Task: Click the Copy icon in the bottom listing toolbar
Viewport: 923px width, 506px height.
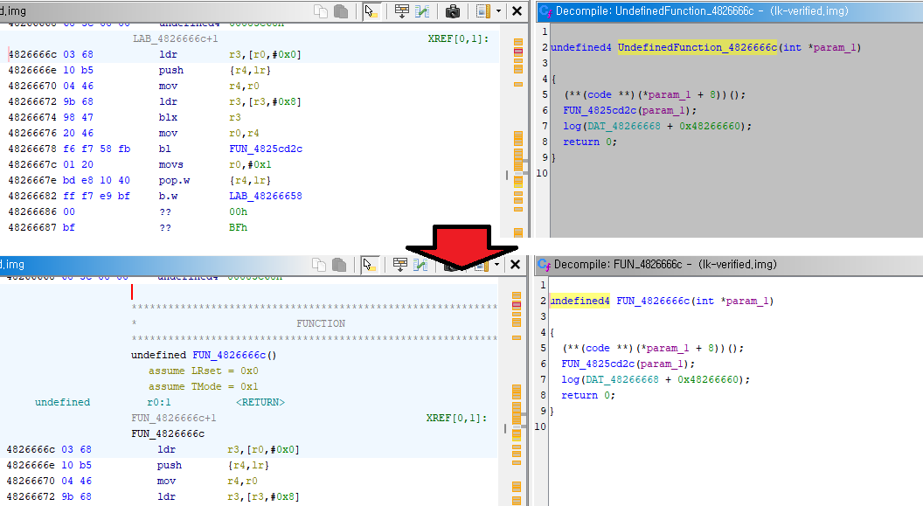Action: (321, 264)
